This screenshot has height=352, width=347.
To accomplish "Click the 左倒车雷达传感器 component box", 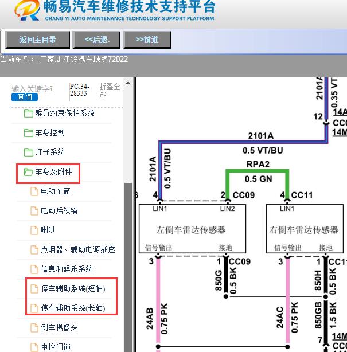I will point(192,229).
